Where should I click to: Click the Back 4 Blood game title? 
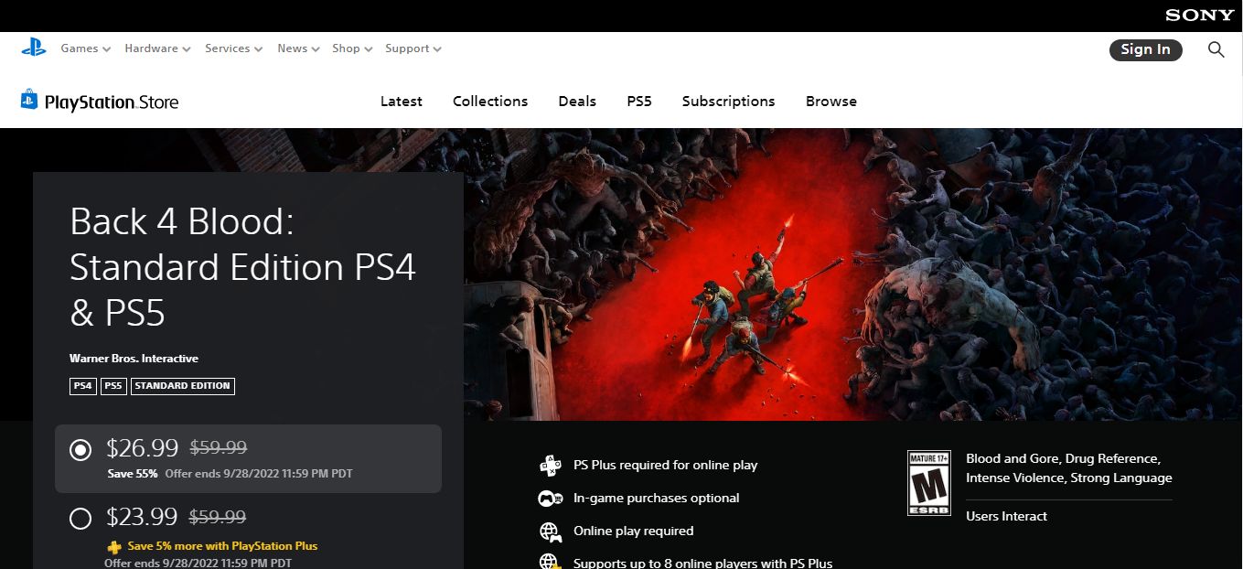243,267
